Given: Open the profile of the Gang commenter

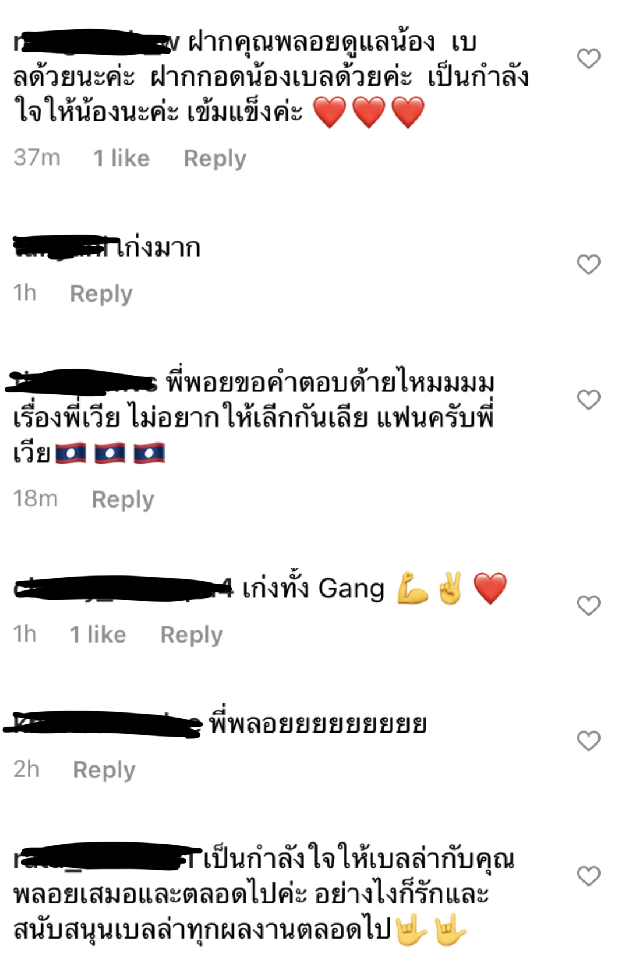Looking at the screenshot, I should [123, 588].
